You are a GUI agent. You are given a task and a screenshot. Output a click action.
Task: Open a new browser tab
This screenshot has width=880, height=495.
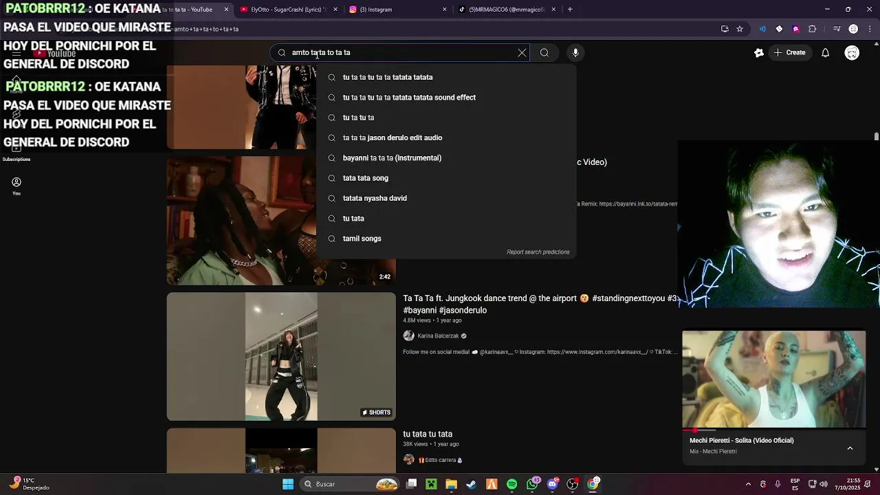coord(570,10)
